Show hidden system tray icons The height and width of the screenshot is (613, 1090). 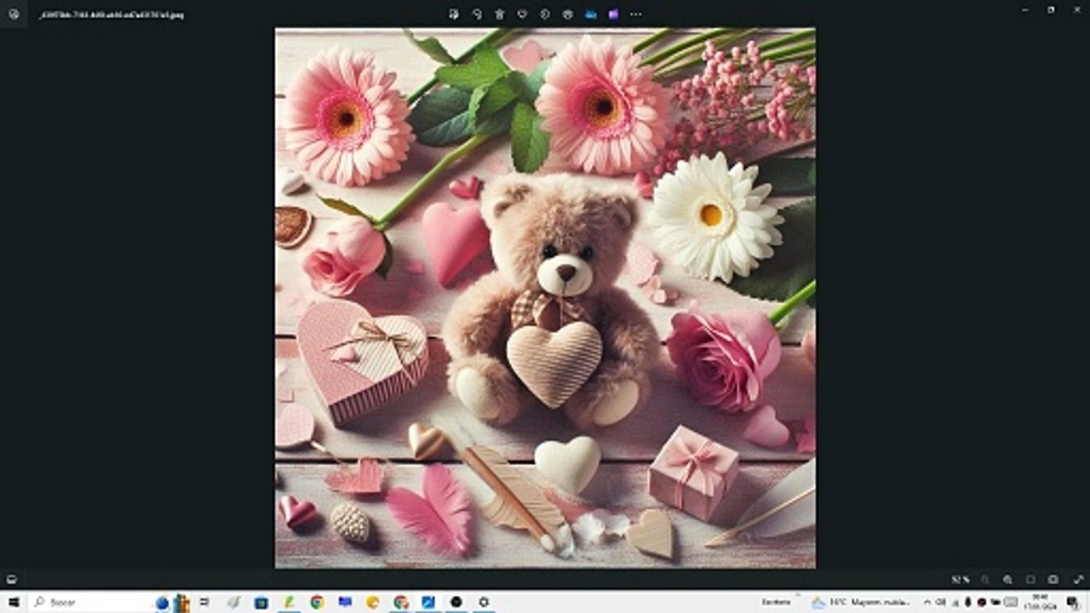tap(926, 602)
